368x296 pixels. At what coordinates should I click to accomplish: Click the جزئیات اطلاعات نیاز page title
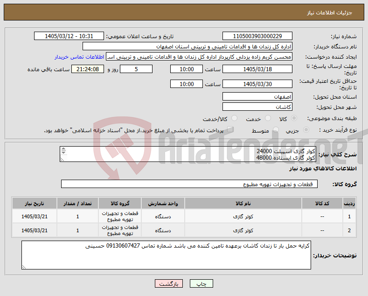point(329,13)
